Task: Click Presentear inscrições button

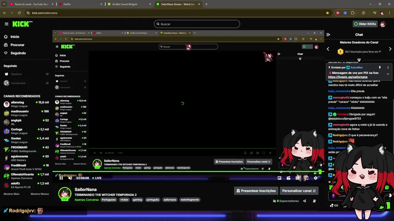Action: pyautogui.click(x=256, y=191)
